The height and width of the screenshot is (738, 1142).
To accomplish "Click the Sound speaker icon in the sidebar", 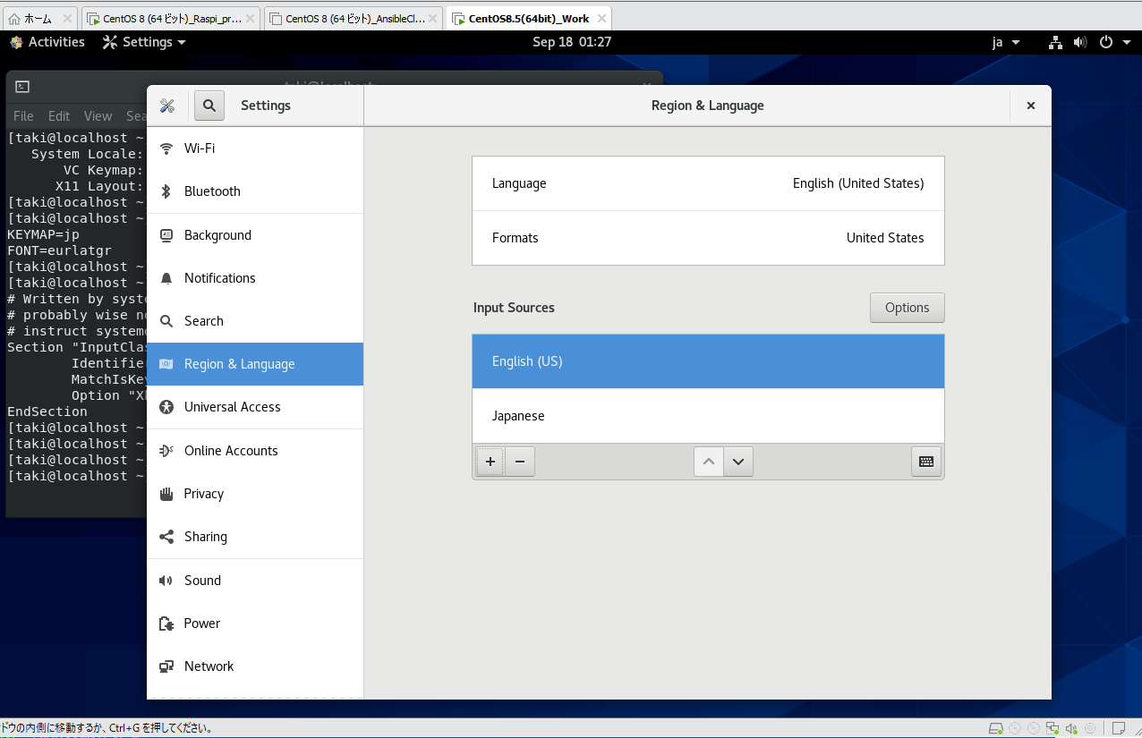I will 166,581.
